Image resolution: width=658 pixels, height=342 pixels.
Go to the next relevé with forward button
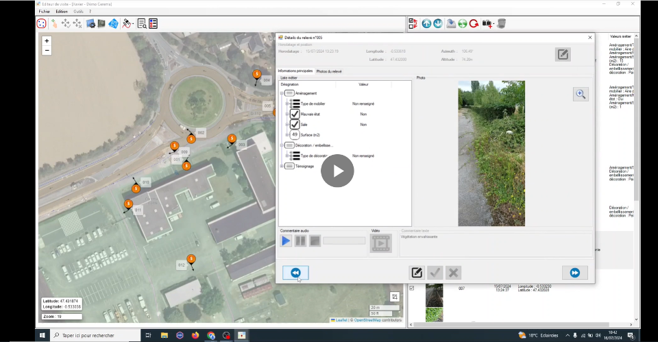click(x=574, y=273)
